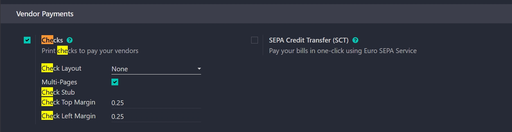Click the SEPA Credit Transfer help icon
The height and width of the screenshot is (132, 512).
355,40
